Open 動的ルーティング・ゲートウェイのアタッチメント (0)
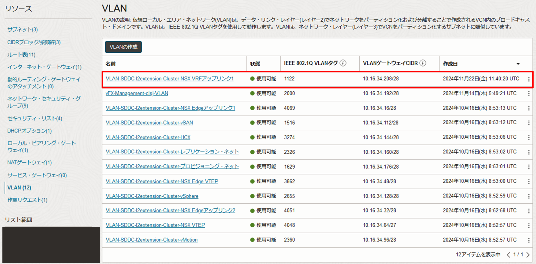 point(44,83)
